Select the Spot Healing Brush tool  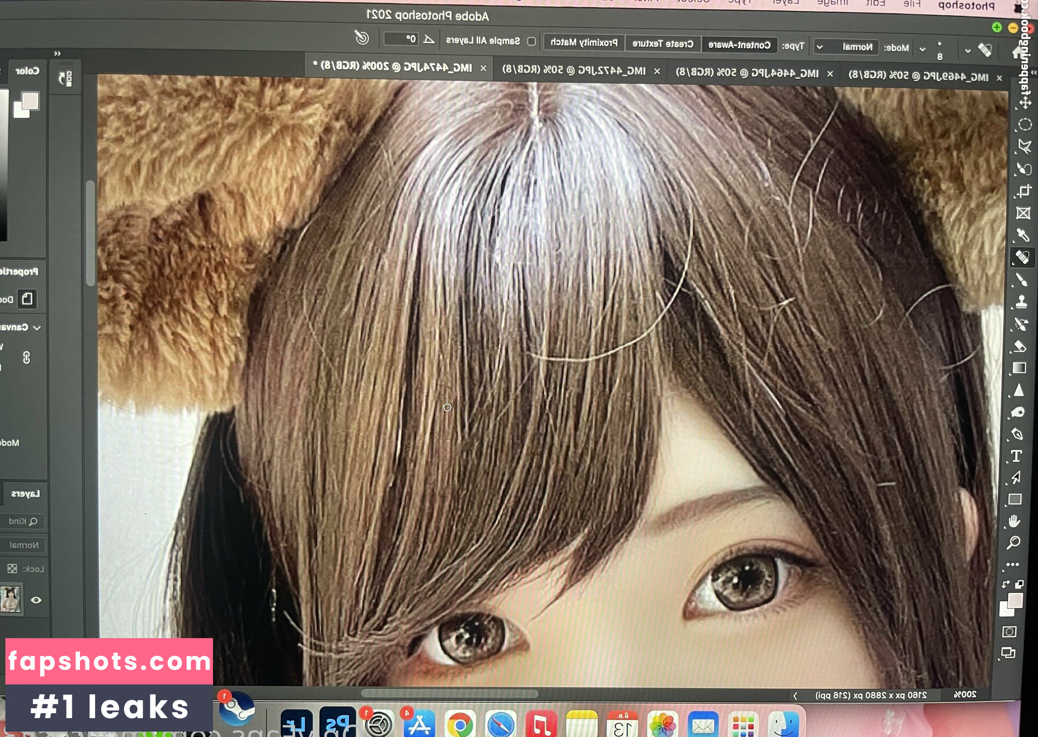click(1022, 257)
